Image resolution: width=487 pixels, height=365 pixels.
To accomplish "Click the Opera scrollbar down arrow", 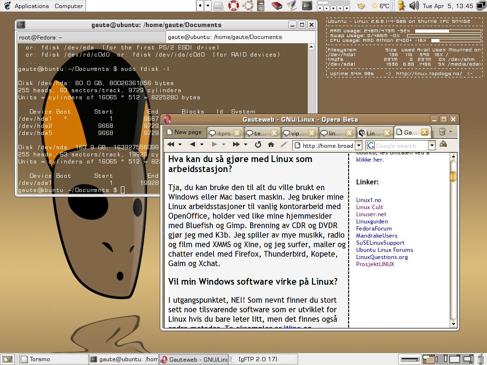I will [453, 324].
